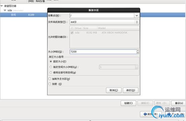Click the Size (MB) field showing 7200

pos(103,52)
